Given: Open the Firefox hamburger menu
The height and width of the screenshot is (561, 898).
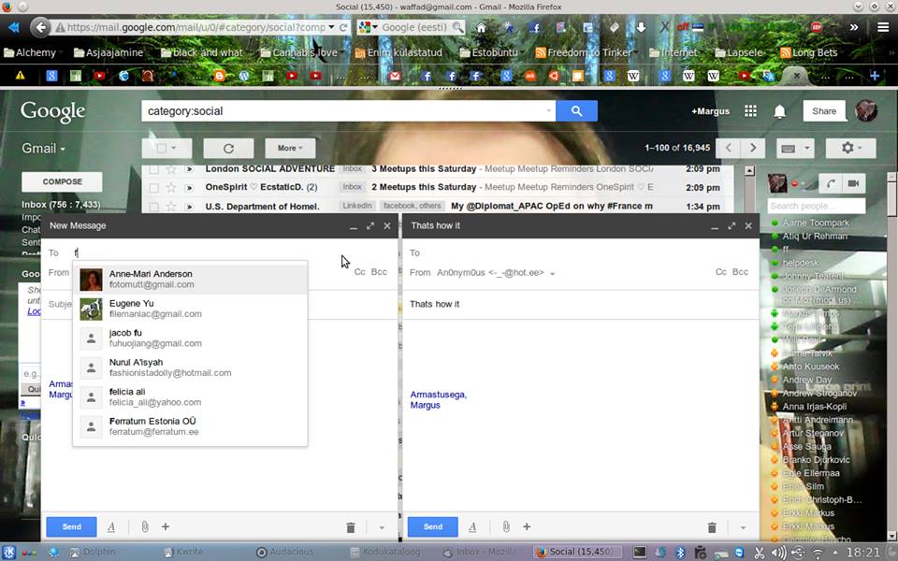Looking at the screenshot, I should click(x=882, y=27).
